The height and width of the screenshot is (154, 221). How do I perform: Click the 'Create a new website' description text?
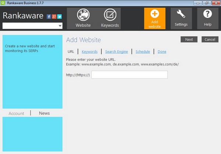pos(30,48)
